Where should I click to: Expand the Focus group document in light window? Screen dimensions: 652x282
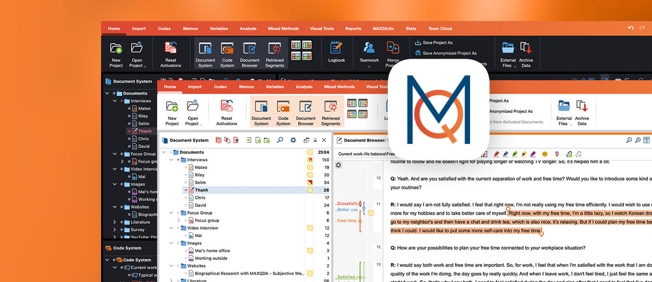[179, 221]
